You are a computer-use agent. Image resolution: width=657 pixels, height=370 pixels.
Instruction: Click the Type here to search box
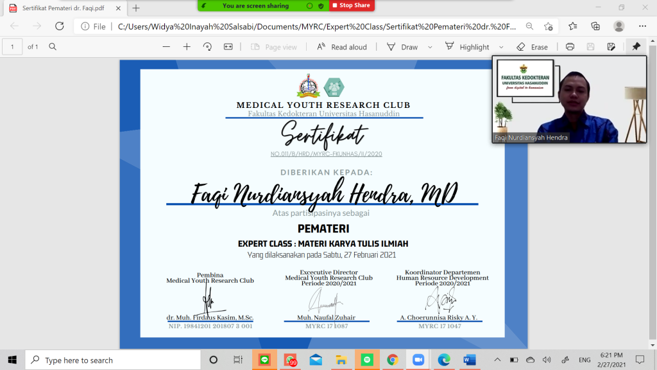coord(113,360)
